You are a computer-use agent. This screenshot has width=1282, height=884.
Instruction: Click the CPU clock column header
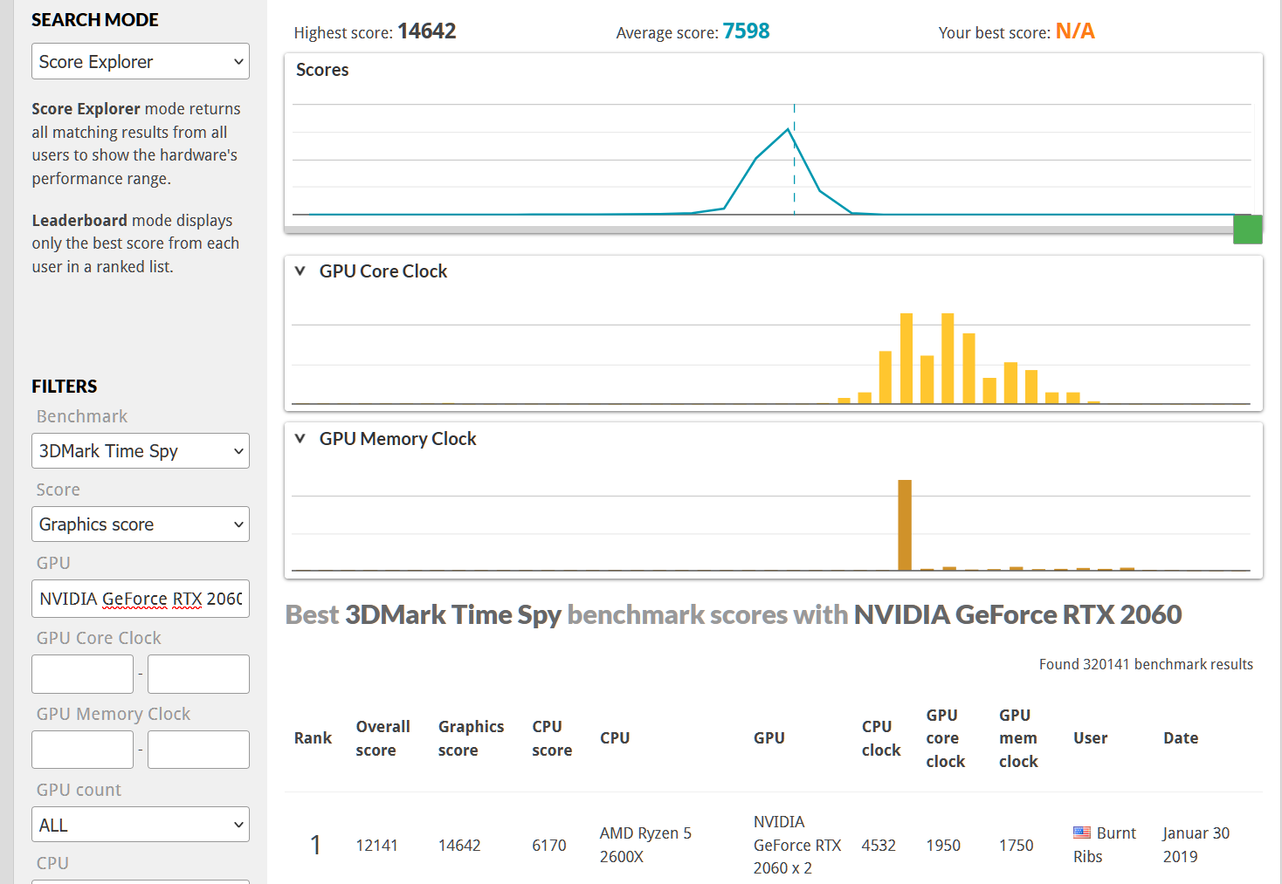click(881, 738)
